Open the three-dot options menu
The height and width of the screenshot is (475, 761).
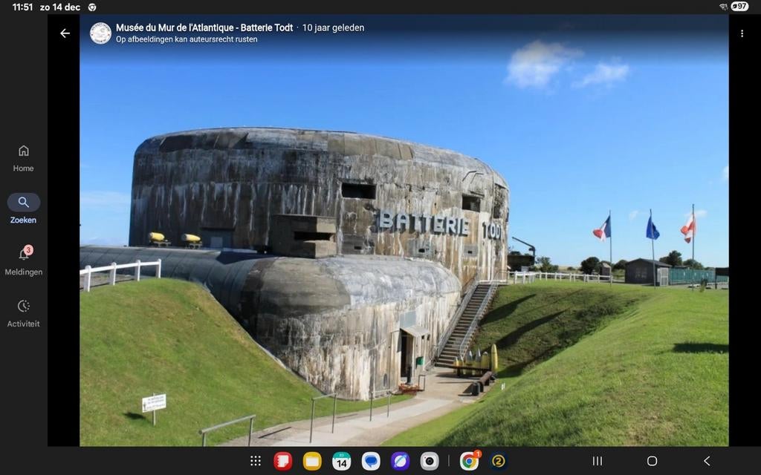(x=741, y=33)
